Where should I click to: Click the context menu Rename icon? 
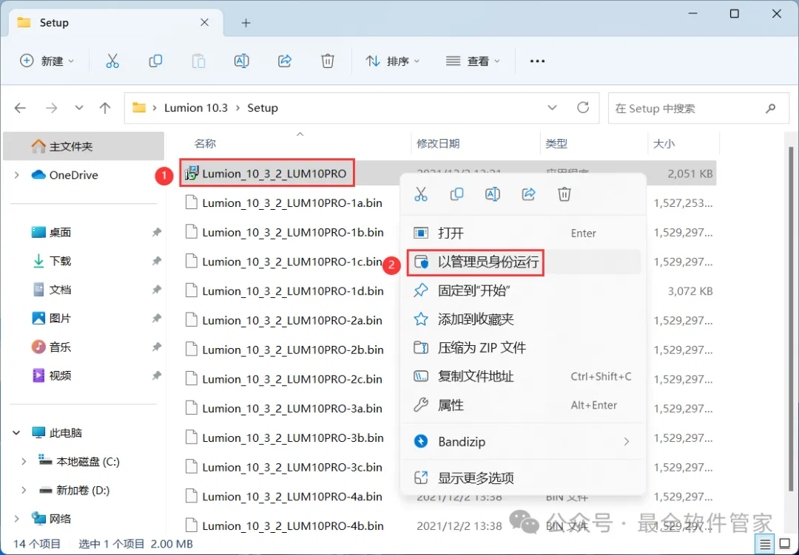pos(492,194)
